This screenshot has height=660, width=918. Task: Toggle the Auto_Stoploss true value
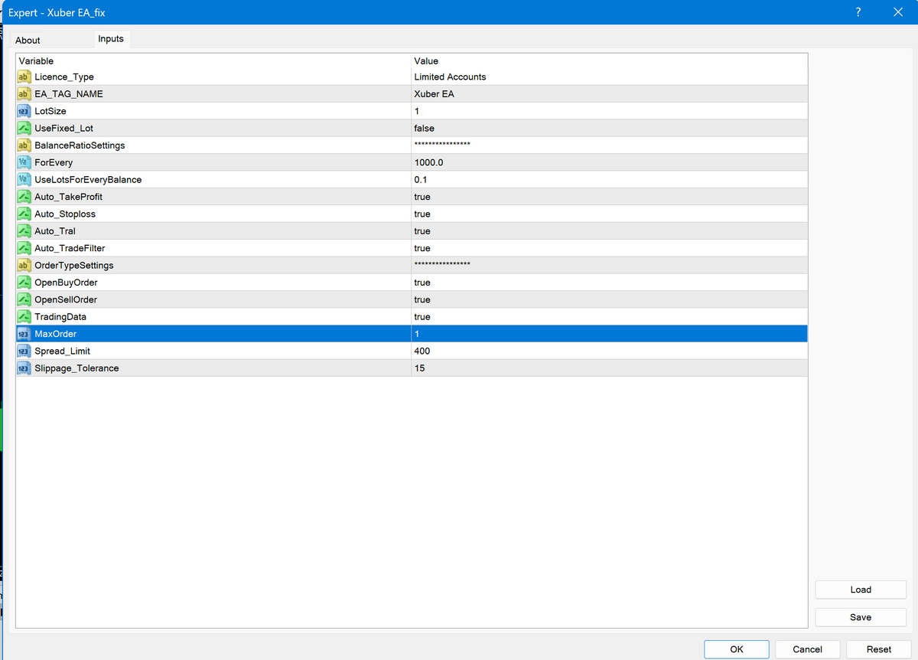(x=422, y=214)
